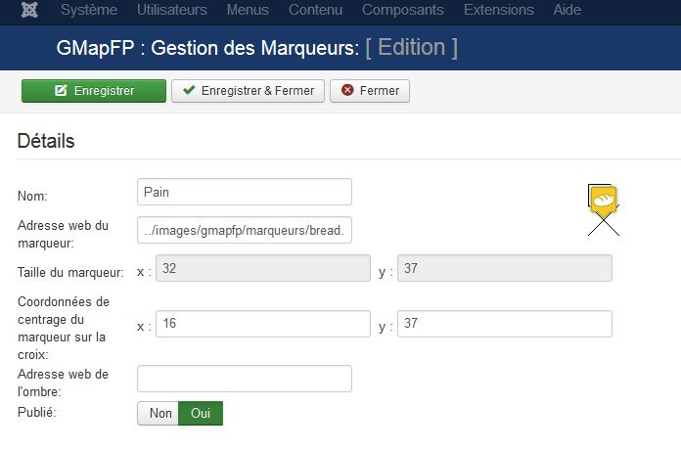This screenshot has height=450, width=681.
Task: Click the red X icon on Fermer
Action: 347,90
